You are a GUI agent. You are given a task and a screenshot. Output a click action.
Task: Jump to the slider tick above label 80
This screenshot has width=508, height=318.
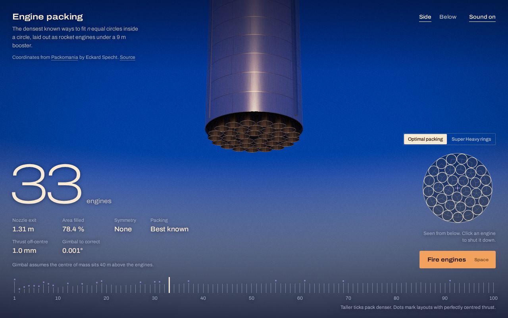pos(396,288)
